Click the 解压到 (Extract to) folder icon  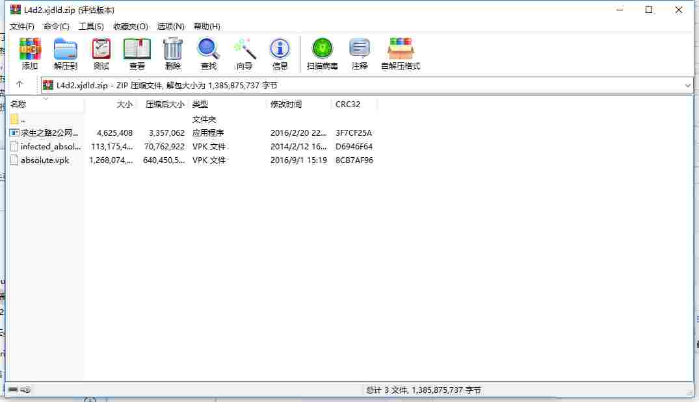tap(66, 49)
